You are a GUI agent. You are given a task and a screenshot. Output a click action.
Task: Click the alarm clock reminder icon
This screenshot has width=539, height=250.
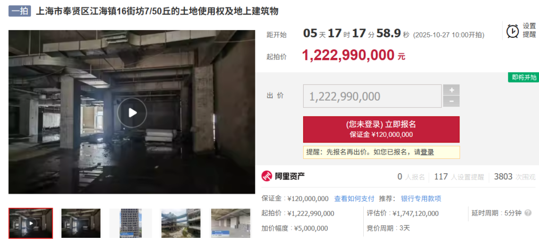(x=513, y=31)
